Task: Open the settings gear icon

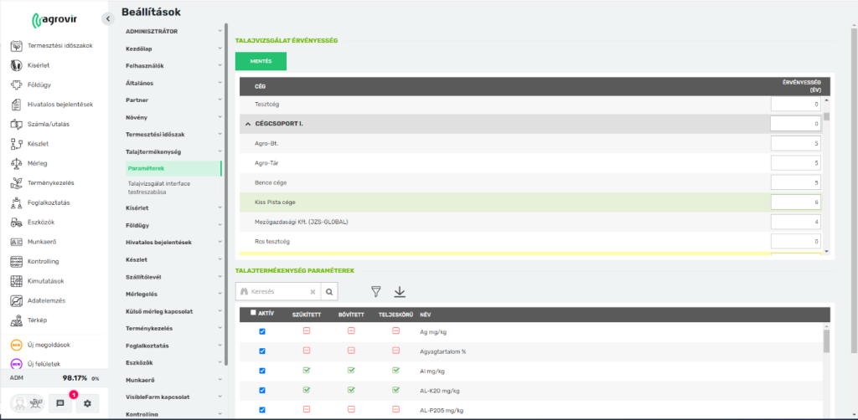Action: coord(87,402)
